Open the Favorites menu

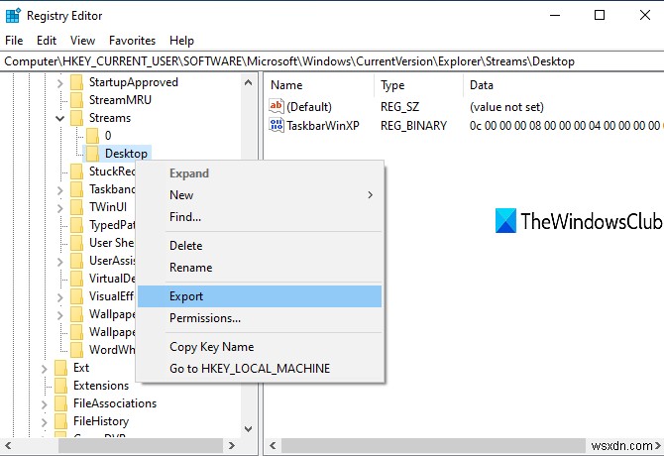(132, 41)
